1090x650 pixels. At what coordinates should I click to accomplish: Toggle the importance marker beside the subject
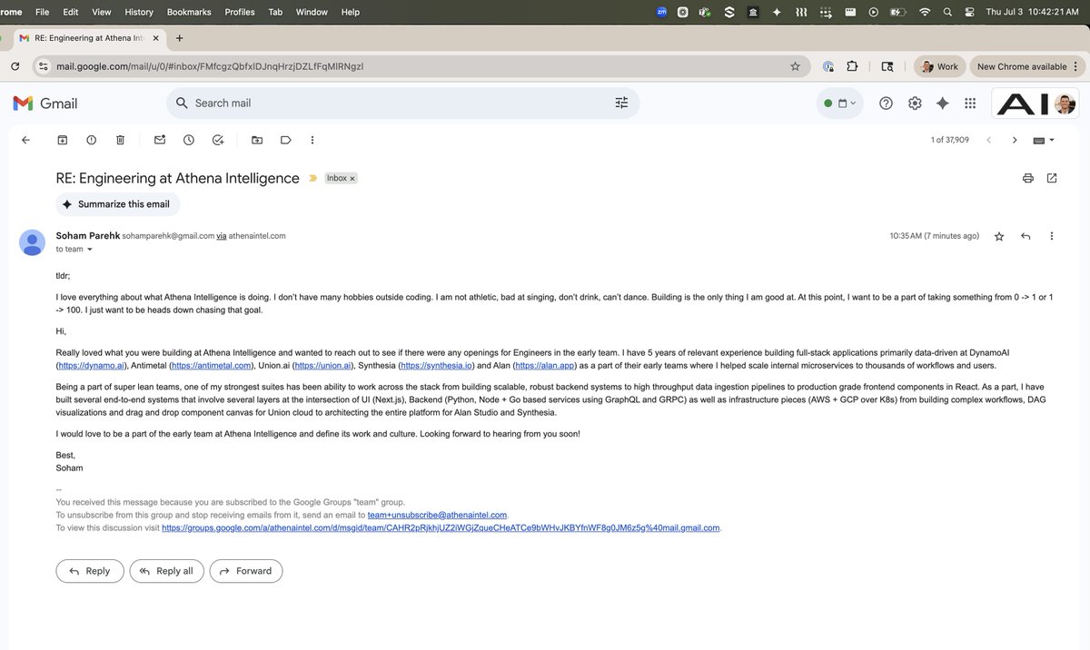313,178
